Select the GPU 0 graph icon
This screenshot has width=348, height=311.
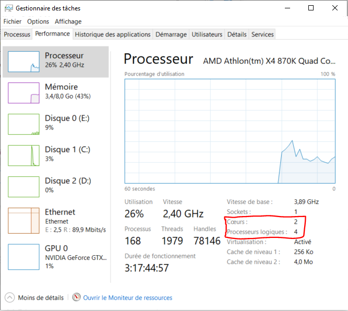[x=24, y=257]
